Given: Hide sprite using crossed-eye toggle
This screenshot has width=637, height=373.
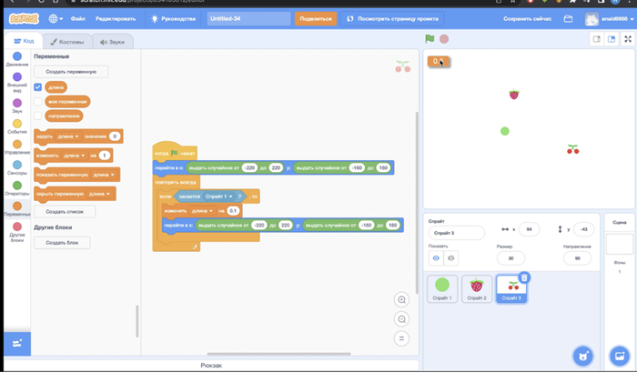Looking at the screenshot, I should [x=450, y=258].
